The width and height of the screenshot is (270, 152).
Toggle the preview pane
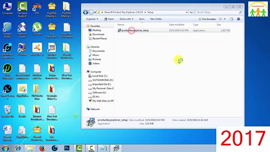(x=231, y=19)
